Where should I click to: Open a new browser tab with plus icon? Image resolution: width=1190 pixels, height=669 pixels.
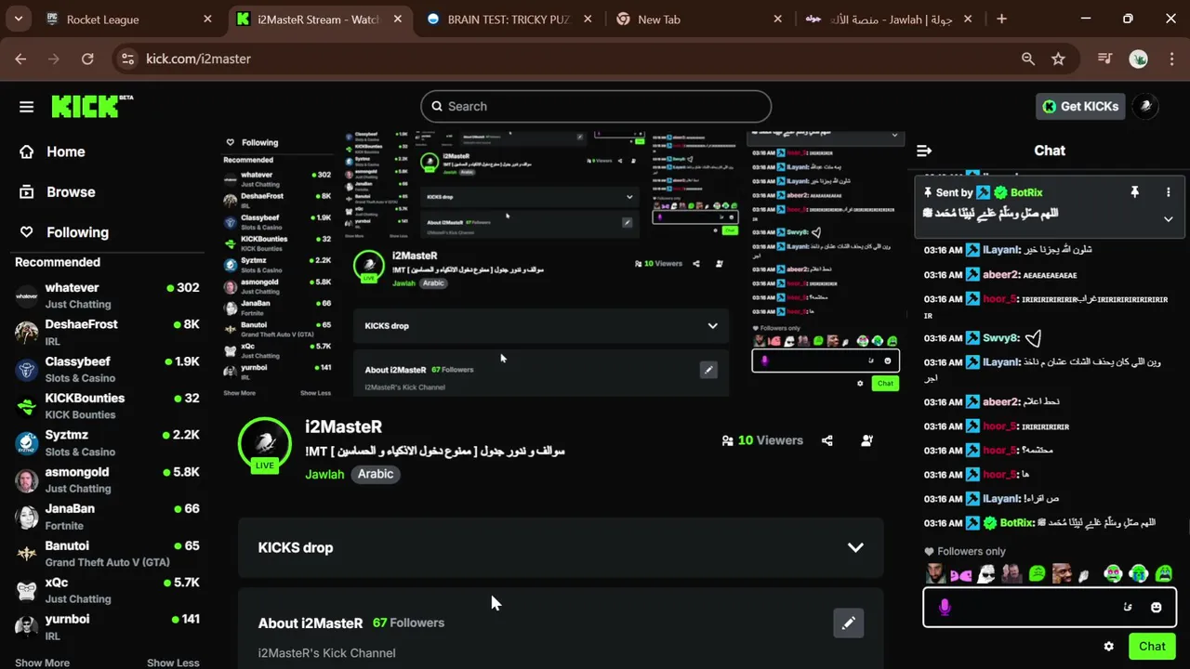coord(1001,19)
